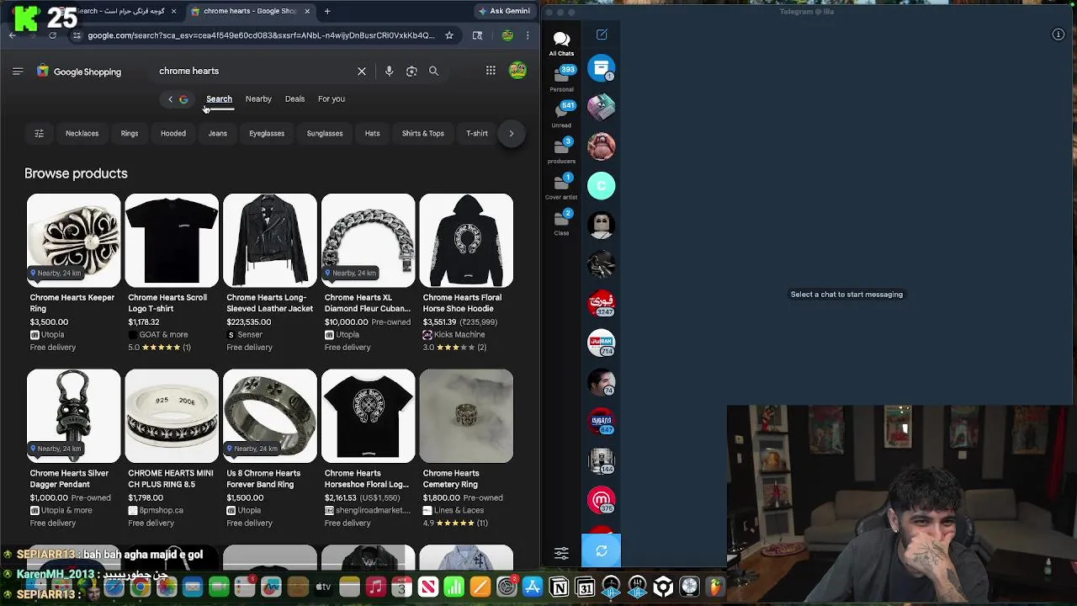Open the producers folder in Telegram
This screenshot has width=1077, height=606.
coord(561,151)
